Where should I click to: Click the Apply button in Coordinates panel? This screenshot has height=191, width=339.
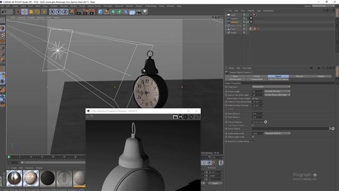[x=215, y=184]
